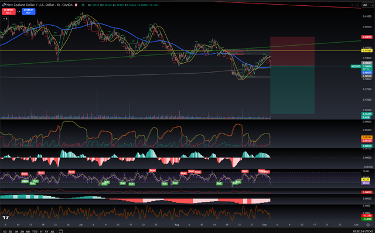
Task: Click the Jul label on the time axis
Action: coord(81,225)
